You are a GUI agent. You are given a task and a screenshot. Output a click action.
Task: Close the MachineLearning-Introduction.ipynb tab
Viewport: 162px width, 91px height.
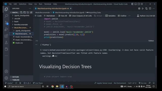[x=71, y=8]
